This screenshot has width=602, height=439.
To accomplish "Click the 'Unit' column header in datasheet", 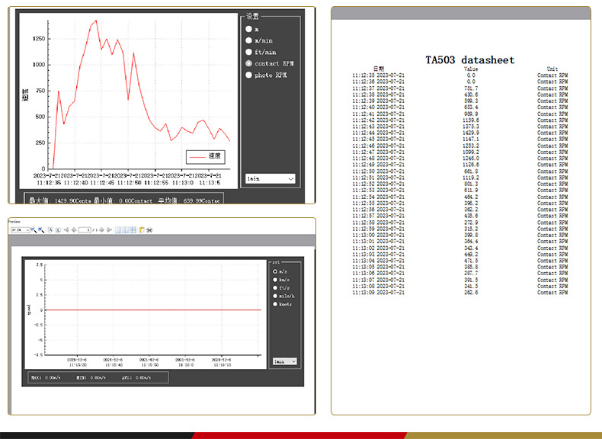I will point(552,69).
